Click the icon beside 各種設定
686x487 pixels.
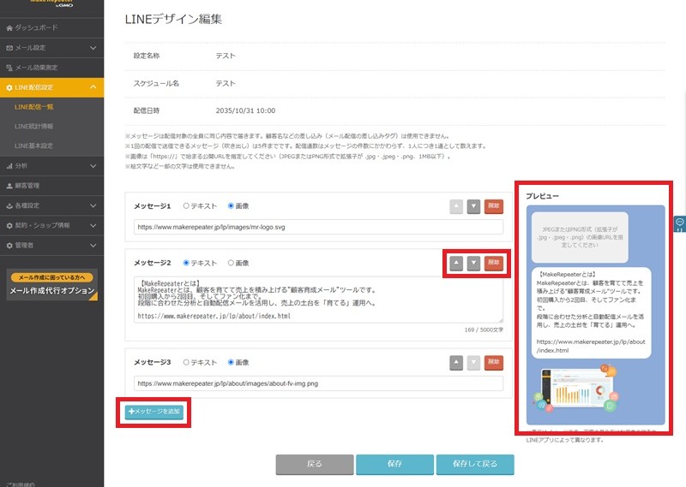[x=9, y=205]
